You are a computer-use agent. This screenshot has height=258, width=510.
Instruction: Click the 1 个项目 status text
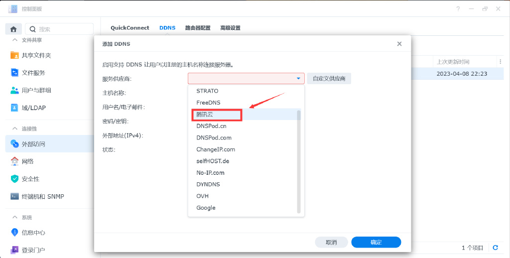point(473,248)
